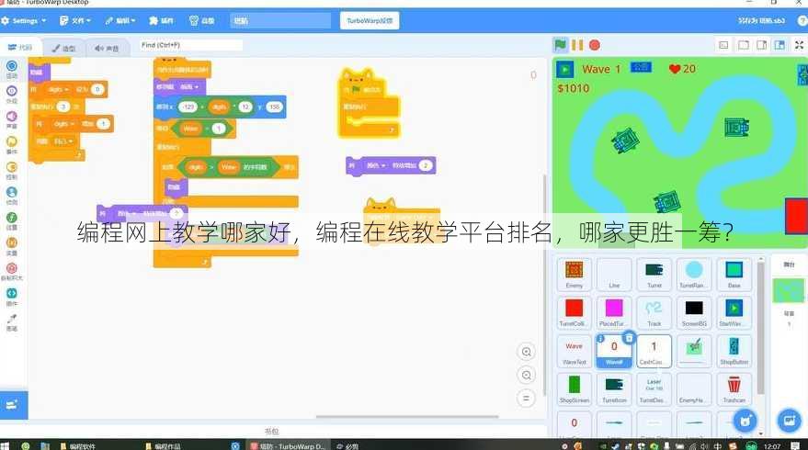Click the Choose a Backdrop button
This screenshot has height=450, width=808.
[789, 422]
